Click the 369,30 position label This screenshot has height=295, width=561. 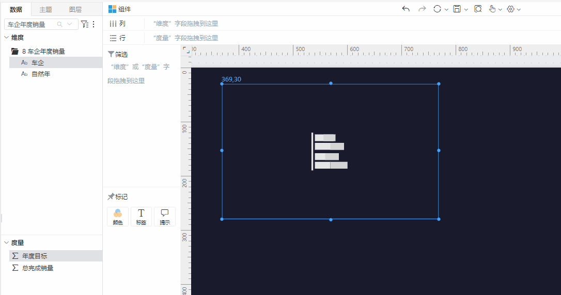[x=231, y=79]
